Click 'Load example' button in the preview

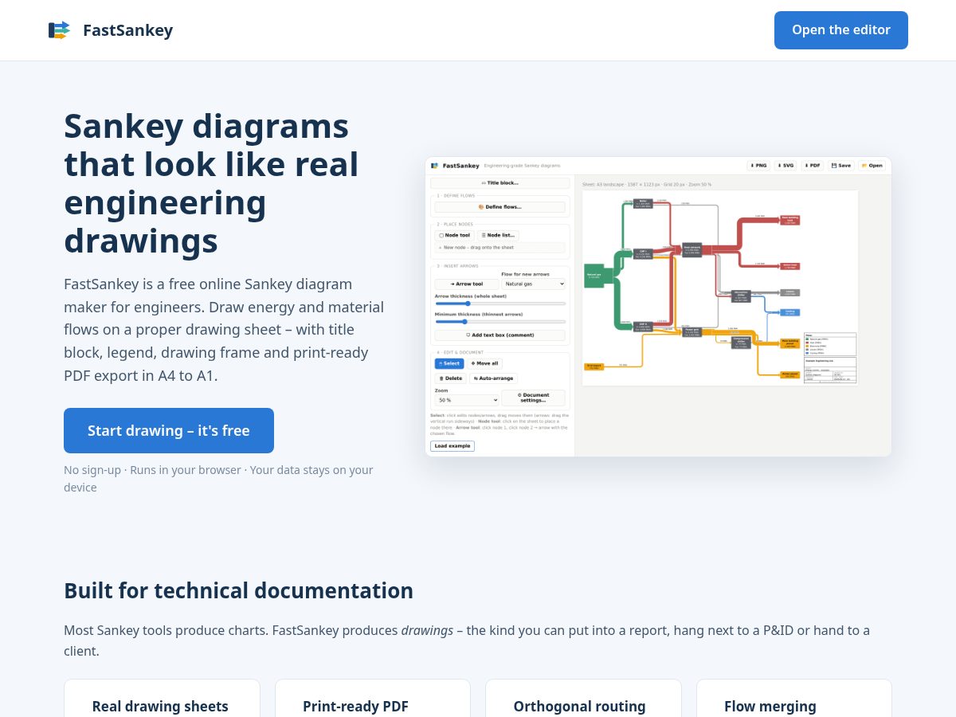coord(453,446)
